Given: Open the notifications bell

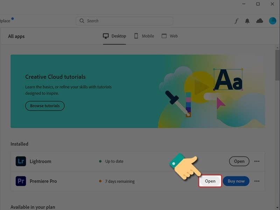Looking at the screenshot, I should pyautogui.click(x=247, y=21).
